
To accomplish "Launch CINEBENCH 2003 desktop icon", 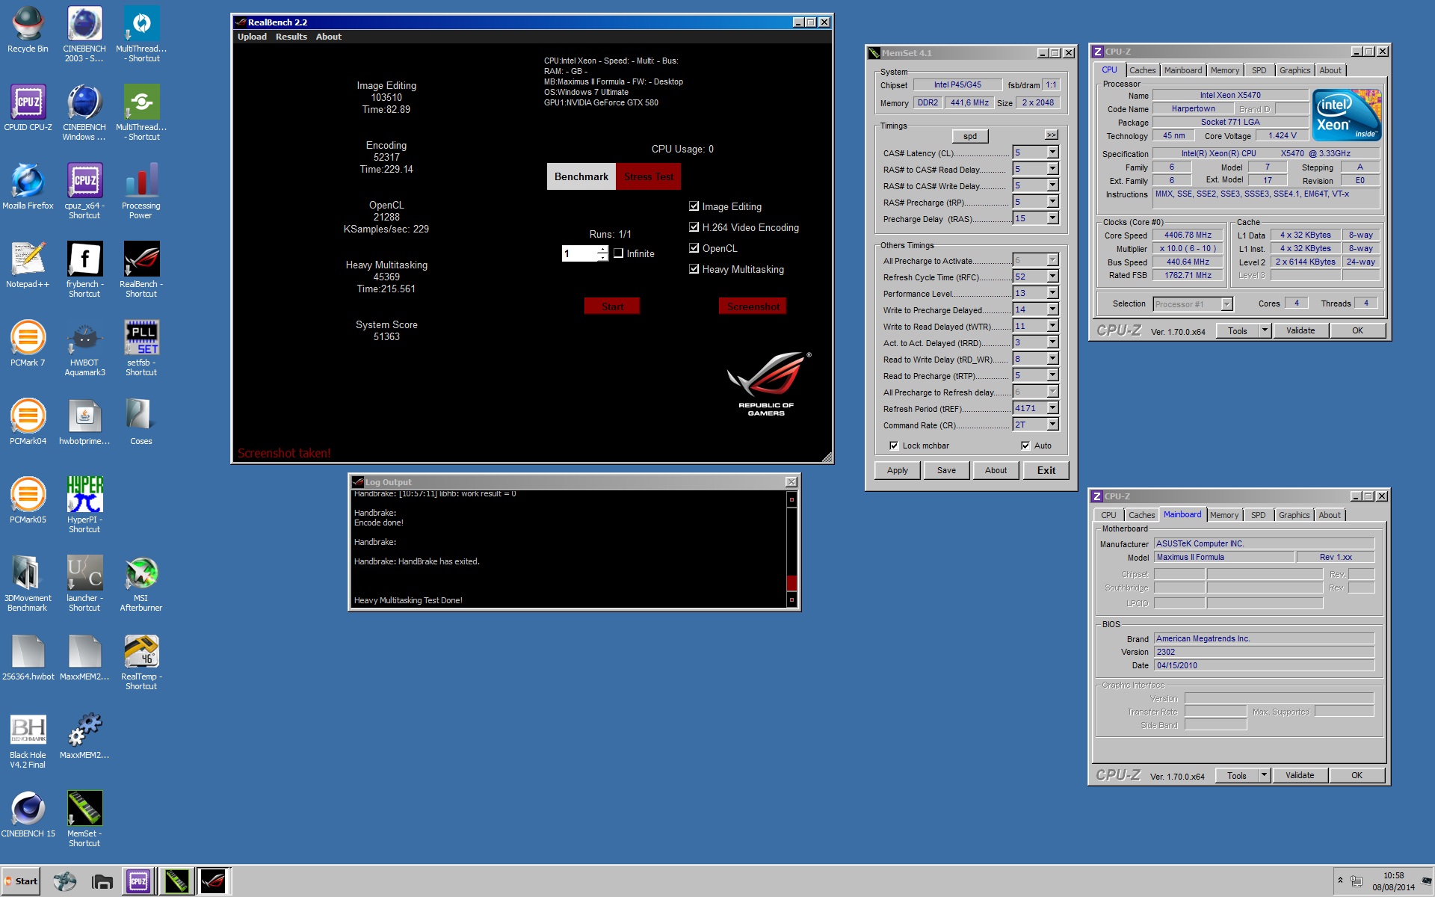I will coord(84,34).
